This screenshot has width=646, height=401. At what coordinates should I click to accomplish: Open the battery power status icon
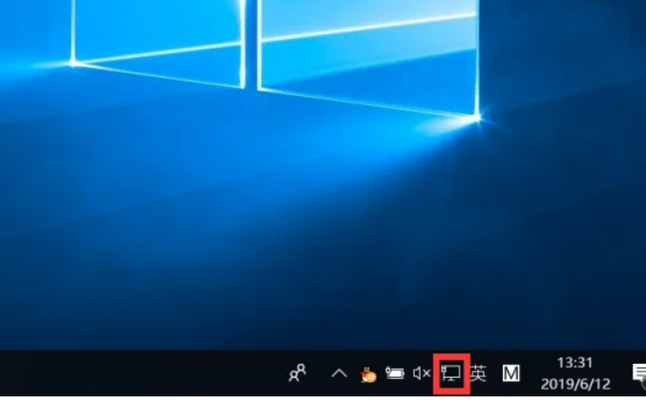pos(394,373)
